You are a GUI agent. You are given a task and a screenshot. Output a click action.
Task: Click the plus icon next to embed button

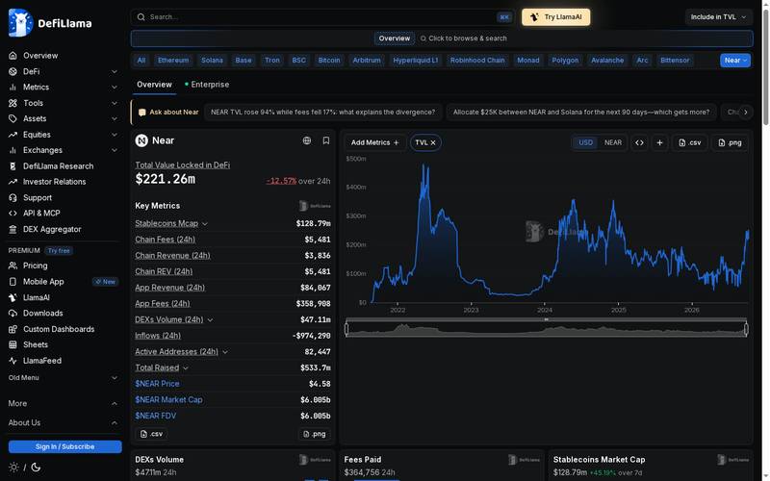(x=659, y=142)
